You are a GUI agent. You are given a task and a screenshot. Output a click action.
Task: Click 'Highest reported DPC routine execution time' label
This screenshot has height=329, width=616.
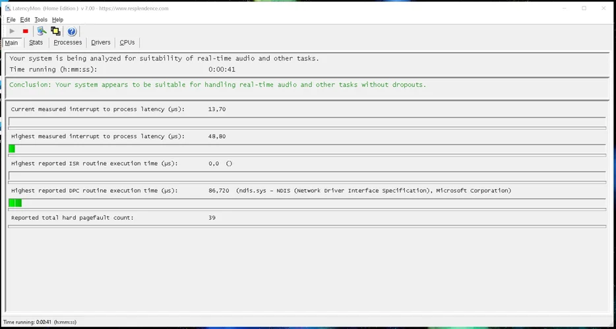94,191
